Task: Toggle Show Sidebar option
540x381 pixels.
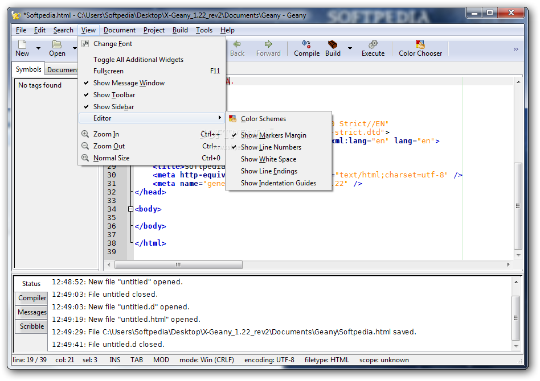Action: (x=152, y=107)
